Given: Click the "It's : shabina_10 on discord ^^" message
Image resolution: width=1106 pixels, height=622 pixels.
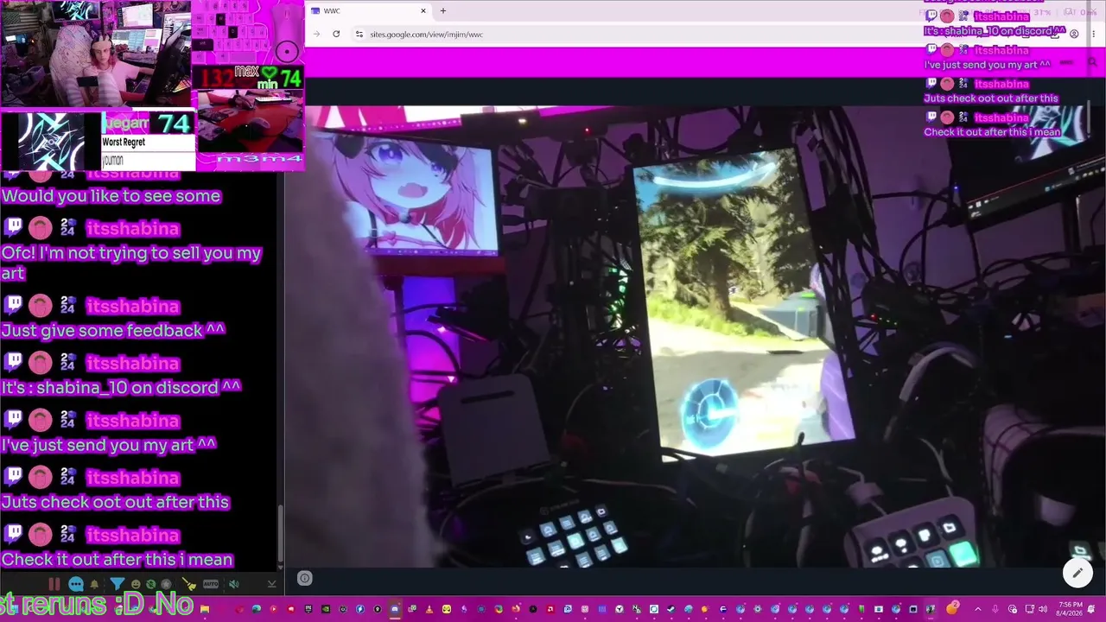Looking at the screenshot, I should point(121,388).
